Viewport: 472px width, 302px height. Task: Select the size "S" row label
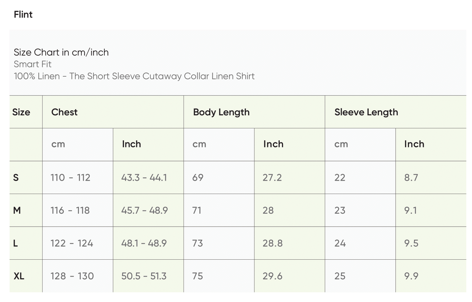16,177
